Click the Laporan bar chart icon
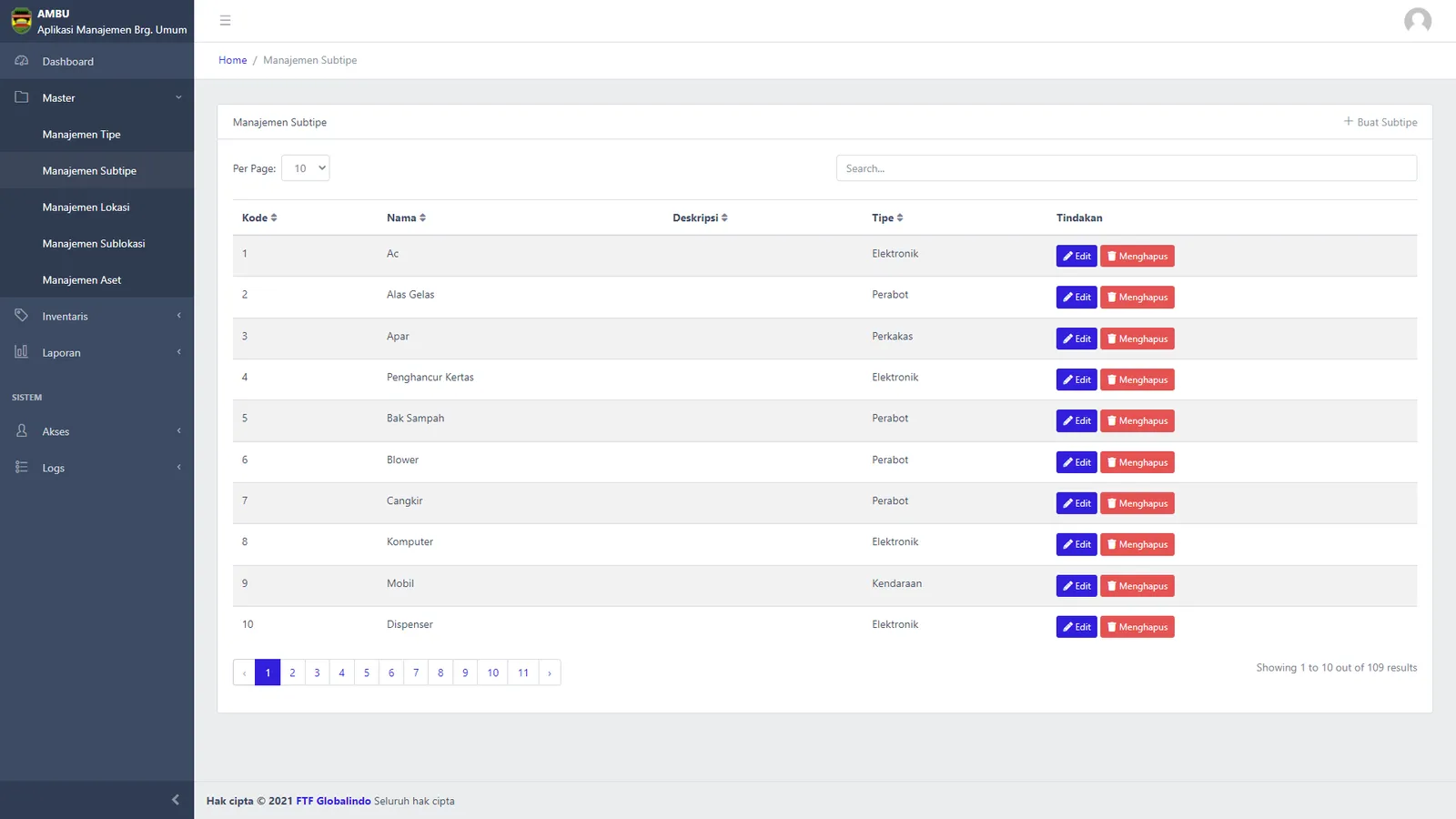The height and width of the screenshot is (819, 1456). (x=22, y=352)
